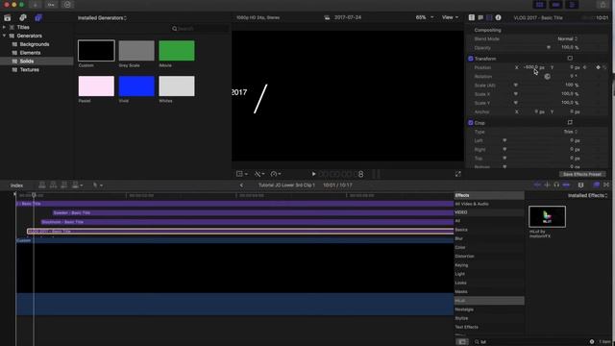Adjust the Scale (All) slider handle
Screen dimensions: 615x346
click(515, 86)
